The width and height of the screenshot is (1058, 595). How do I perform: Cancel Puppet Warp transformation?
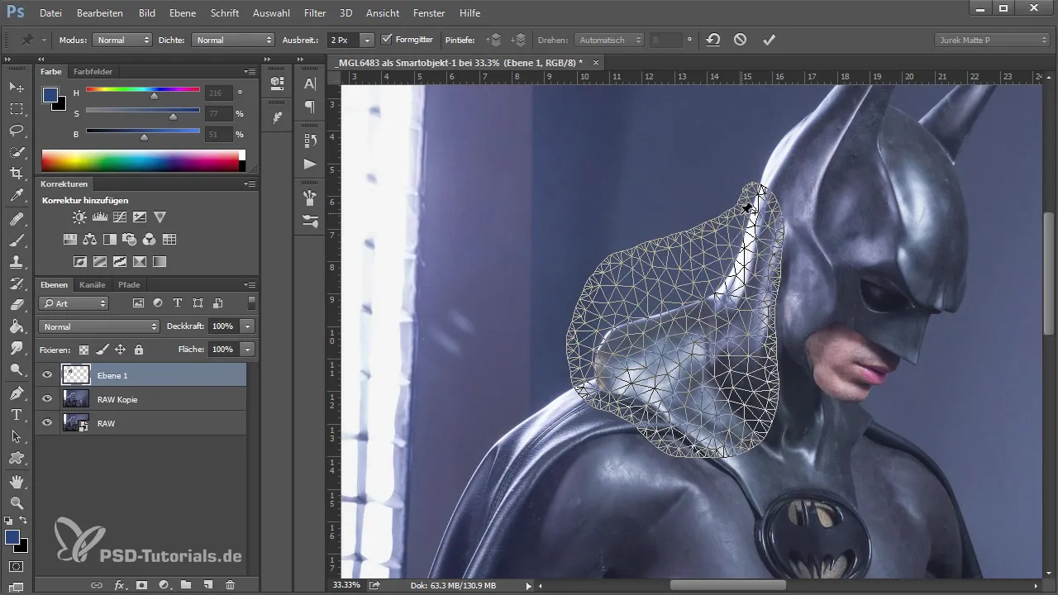[740, 40]
